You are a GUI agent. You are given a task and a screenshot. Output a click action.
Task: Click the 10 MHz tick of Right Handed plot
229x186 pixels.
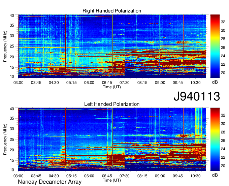(x=12, y=76)
